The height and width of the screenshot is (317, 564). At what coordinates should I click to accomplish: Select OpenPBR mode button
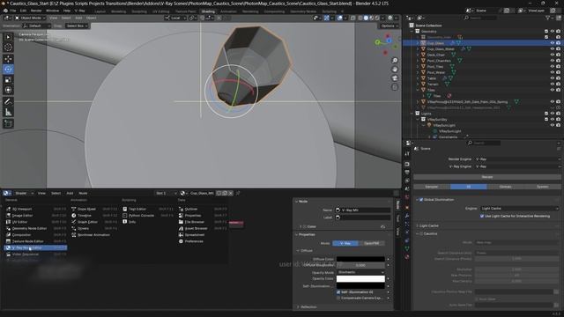372,243
